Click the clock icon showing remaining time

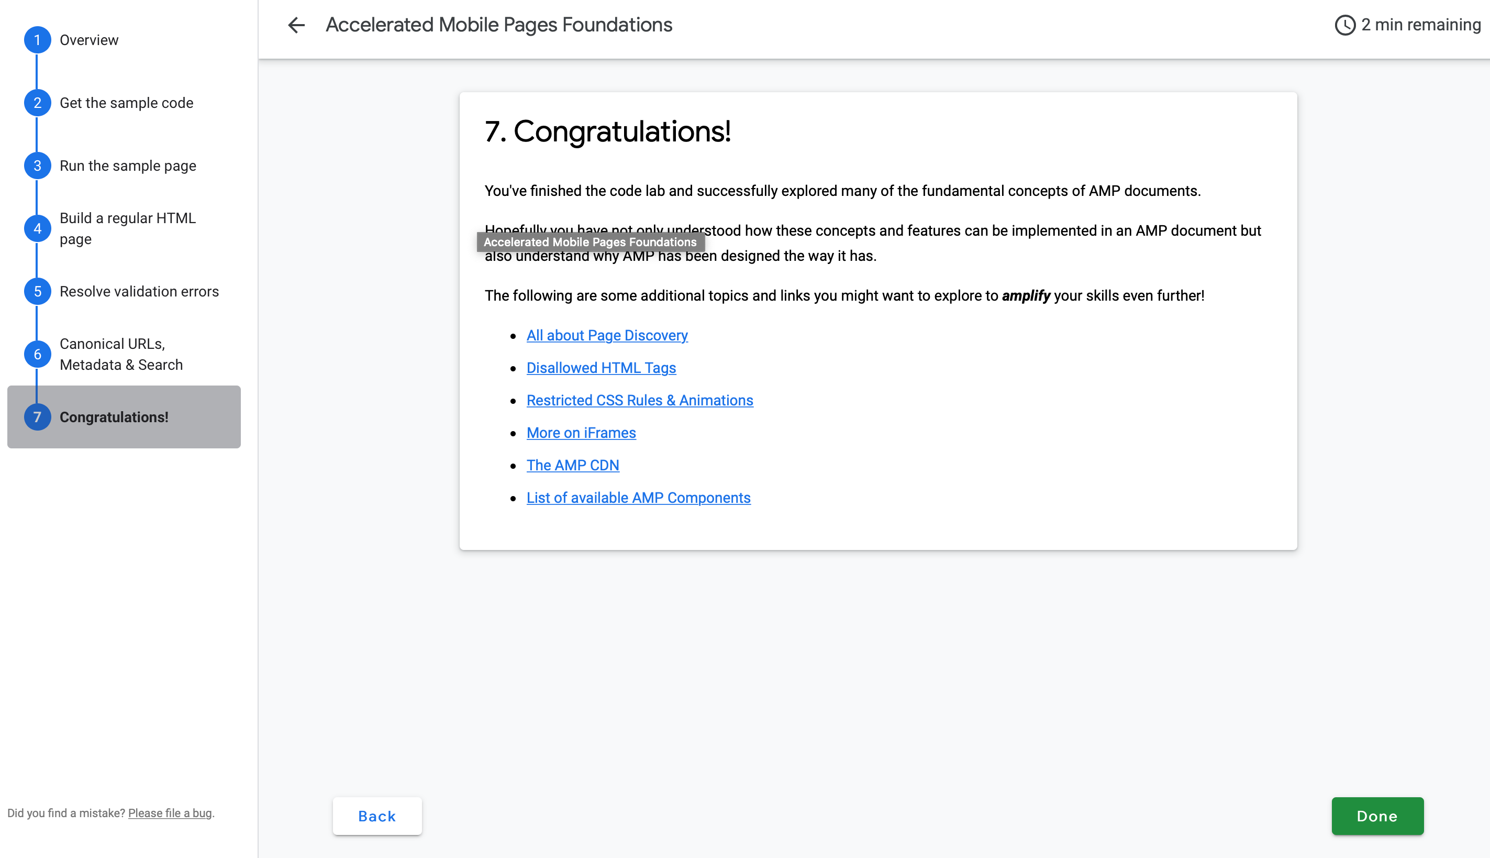[1346, 24]
